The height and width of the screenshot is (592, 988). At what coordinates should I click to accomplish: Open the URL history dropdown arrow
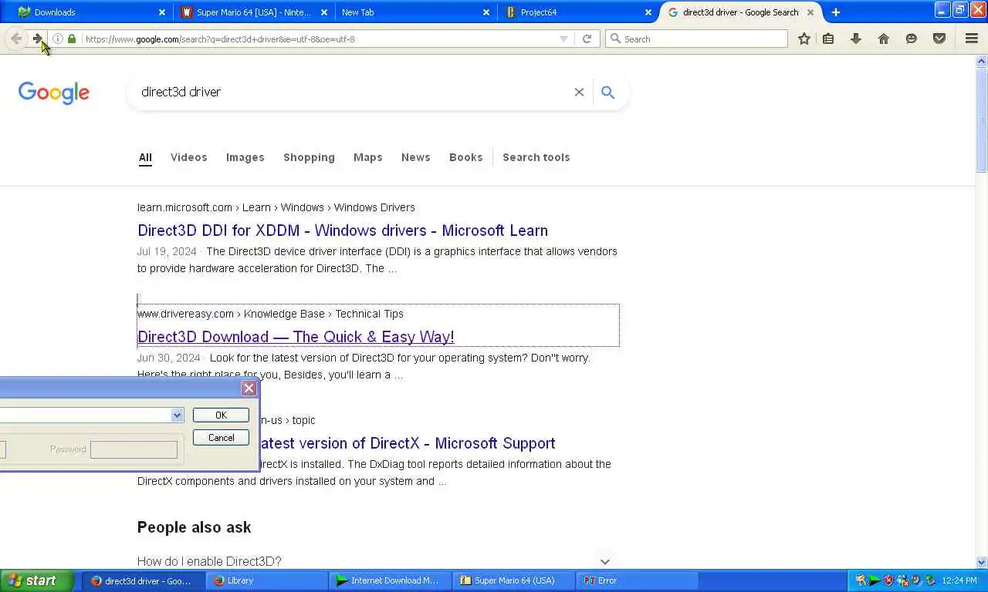click(x=563, y=39)
